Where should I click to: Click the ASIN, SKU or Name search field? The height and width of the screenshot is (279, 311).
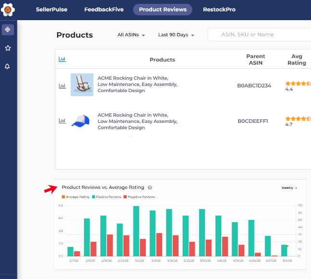tap(259, 35)
